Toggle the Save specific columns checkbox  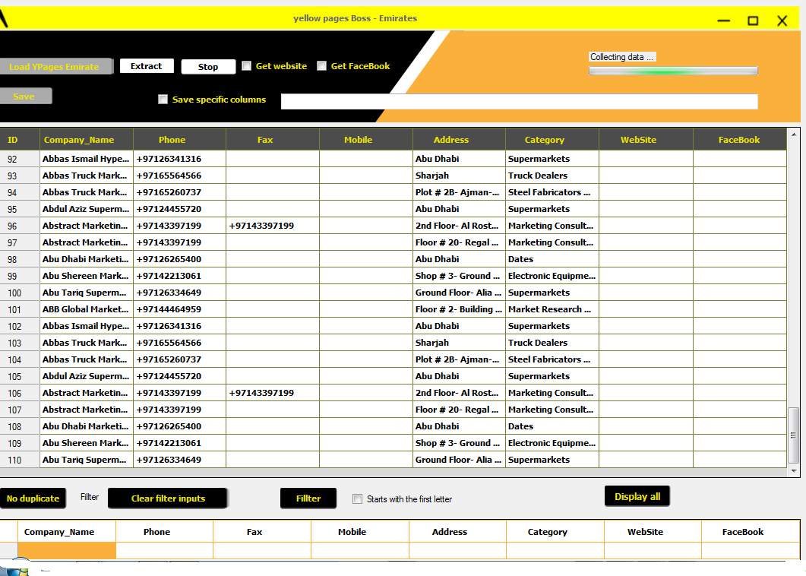pos(163,100)
